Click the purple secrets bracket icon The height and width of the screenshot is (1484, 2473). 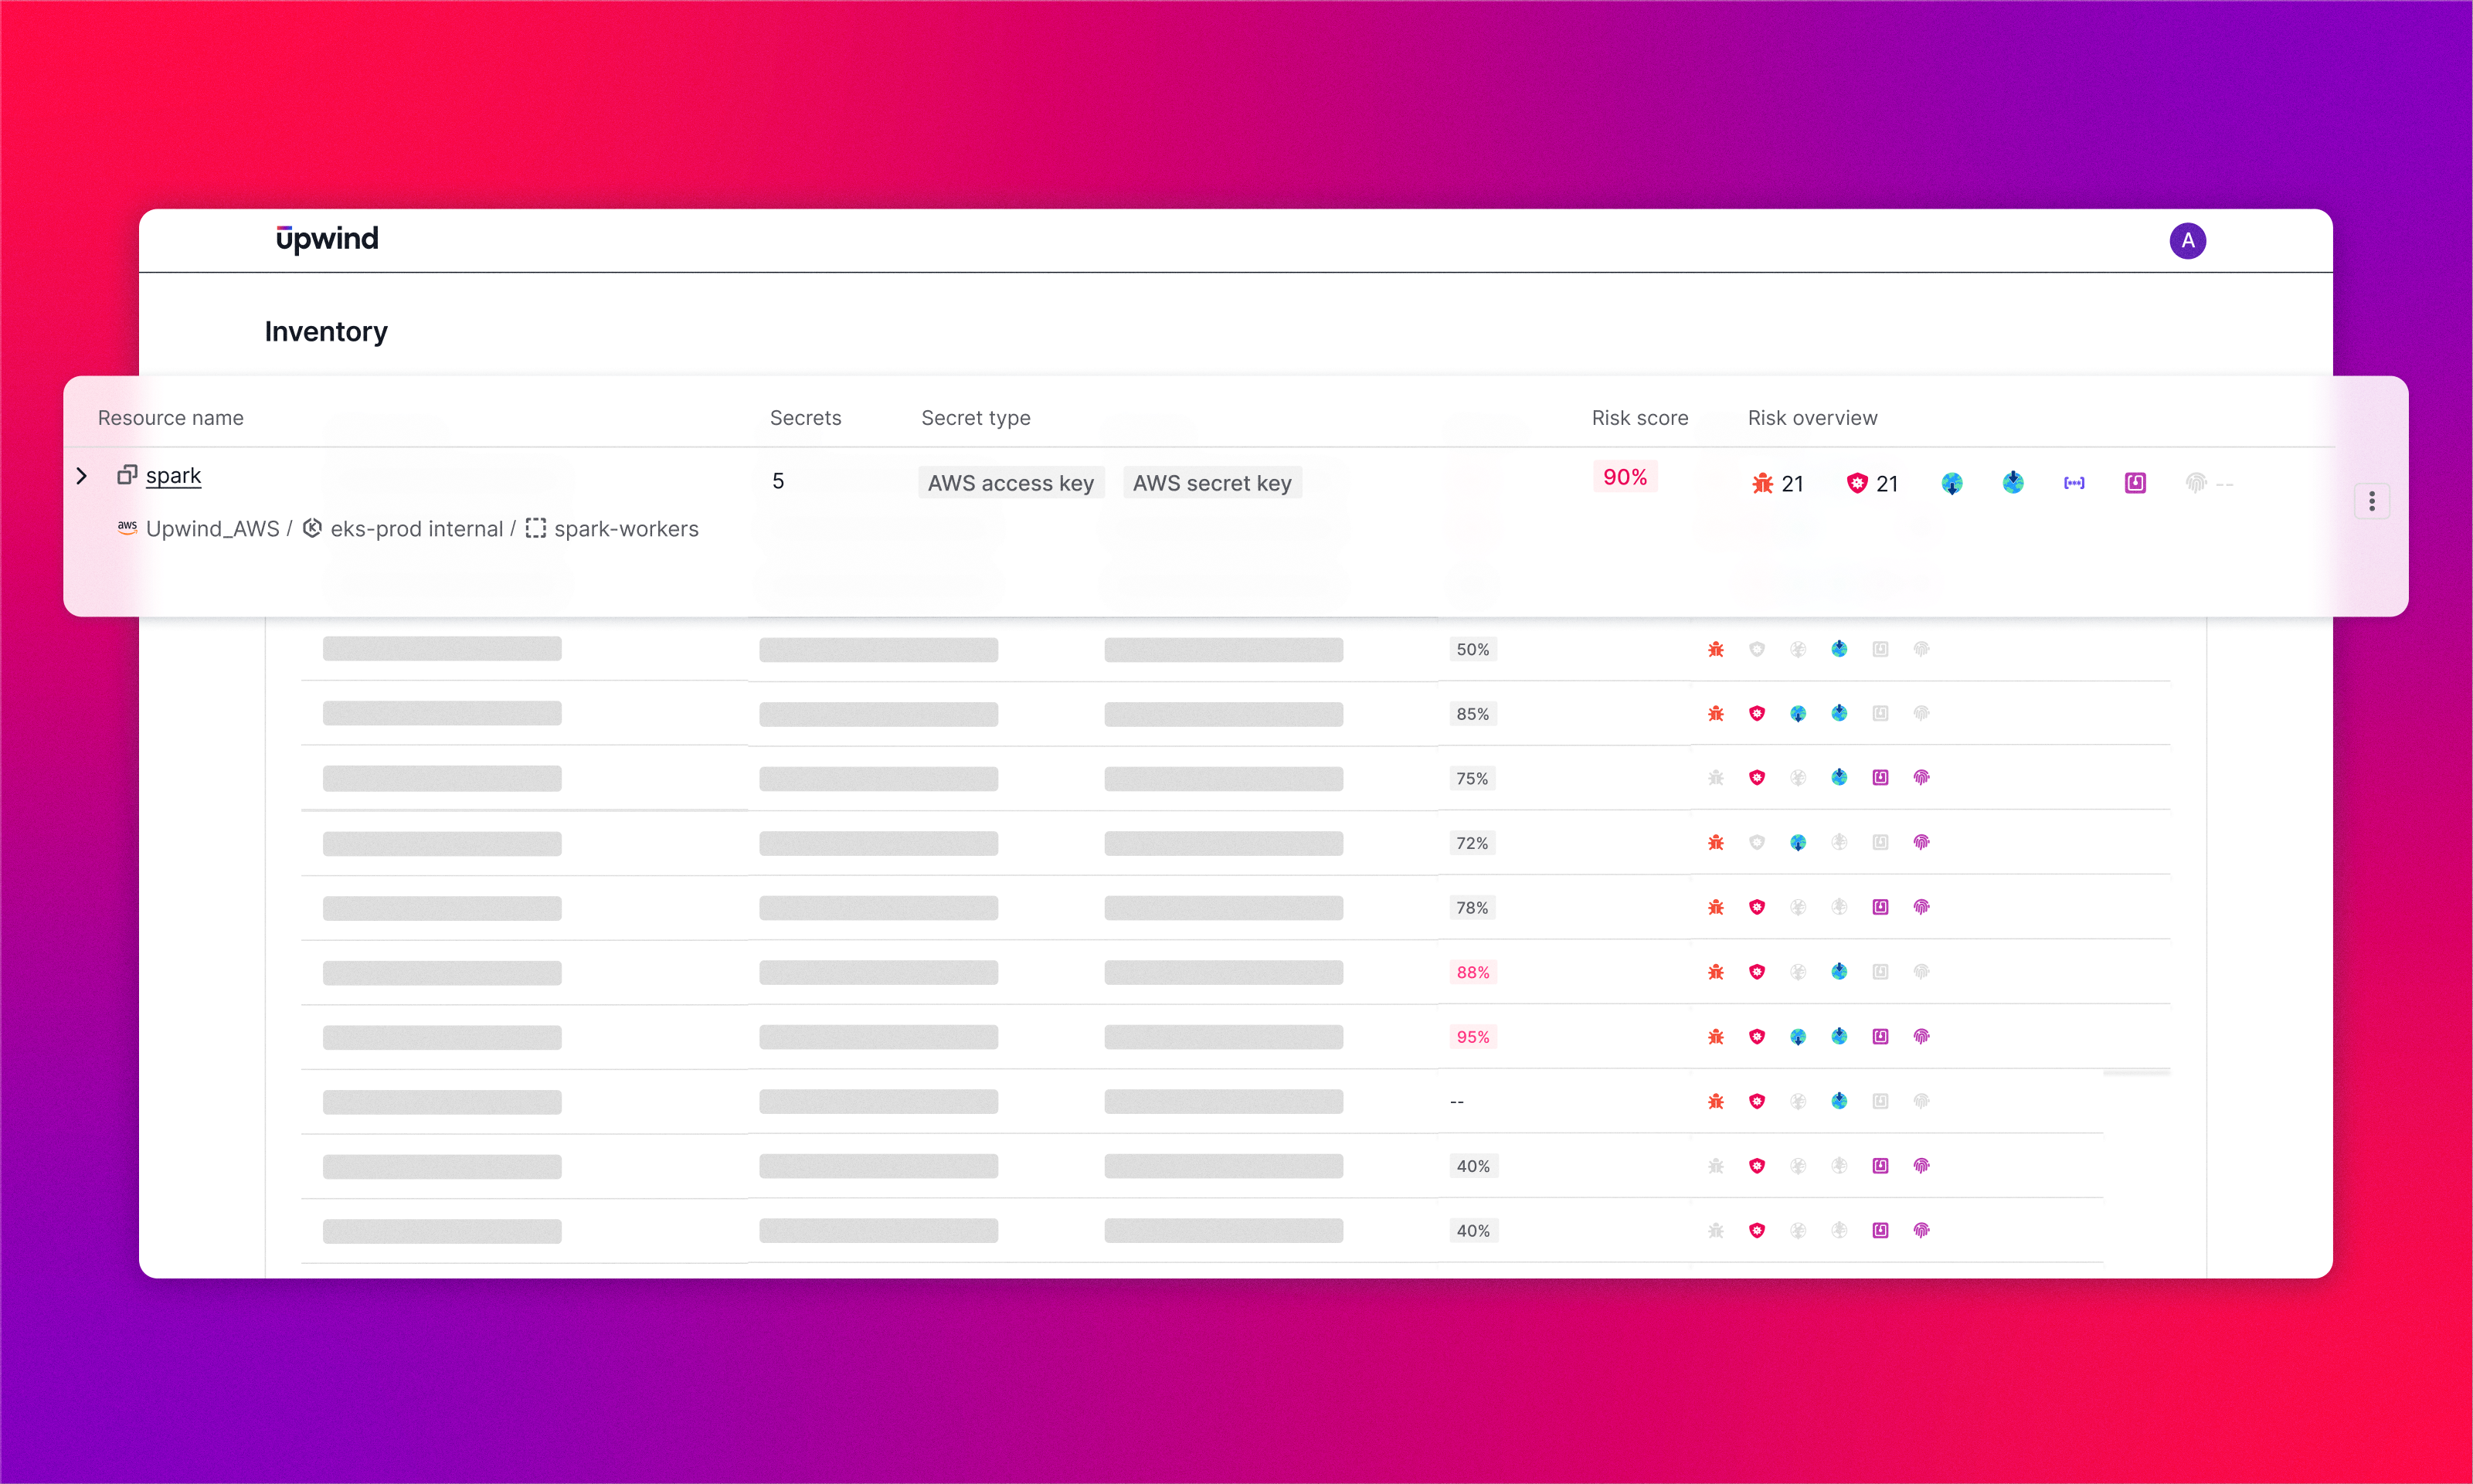(x=2074, y=484)
